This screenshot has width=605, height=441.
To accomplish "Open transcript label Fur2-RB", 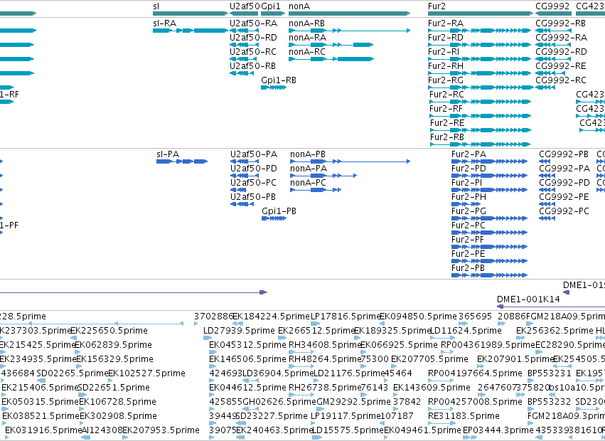I will (447, 137).
